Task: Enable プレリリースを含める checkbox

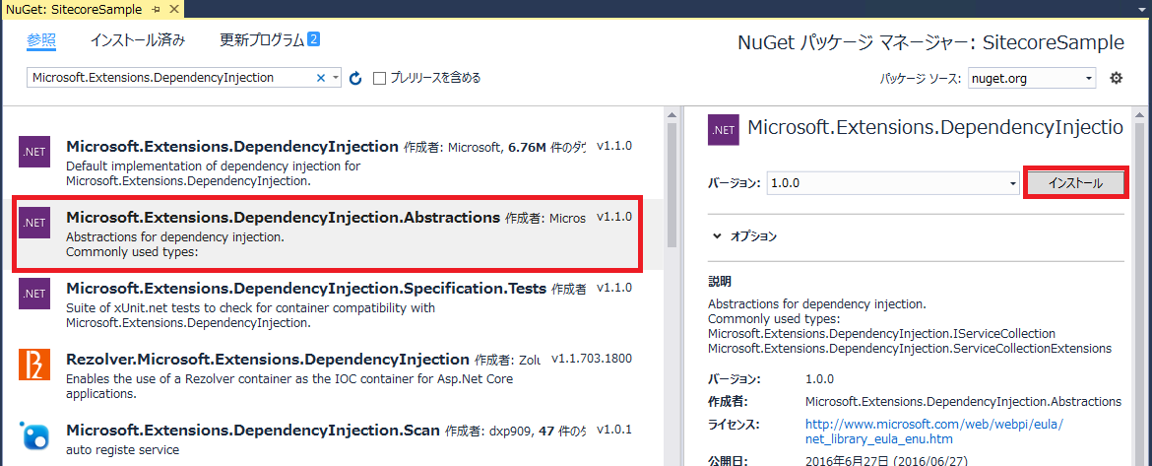Action: pyautogui.click(x=380, y=78)
